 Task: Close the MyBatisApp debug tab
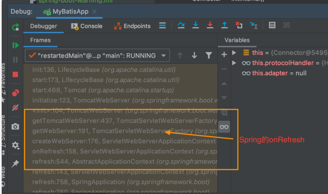point(95,12)
